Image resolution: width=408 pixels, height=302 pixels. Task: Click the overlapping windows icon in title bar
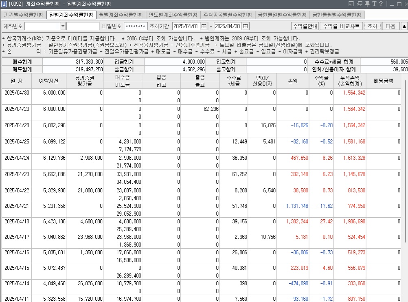click(x=359, y=4)
